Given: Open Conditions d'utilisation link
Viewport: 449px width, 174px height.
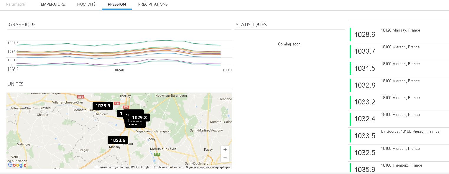Looking at the screenshot, I should (x=167, y=167).
